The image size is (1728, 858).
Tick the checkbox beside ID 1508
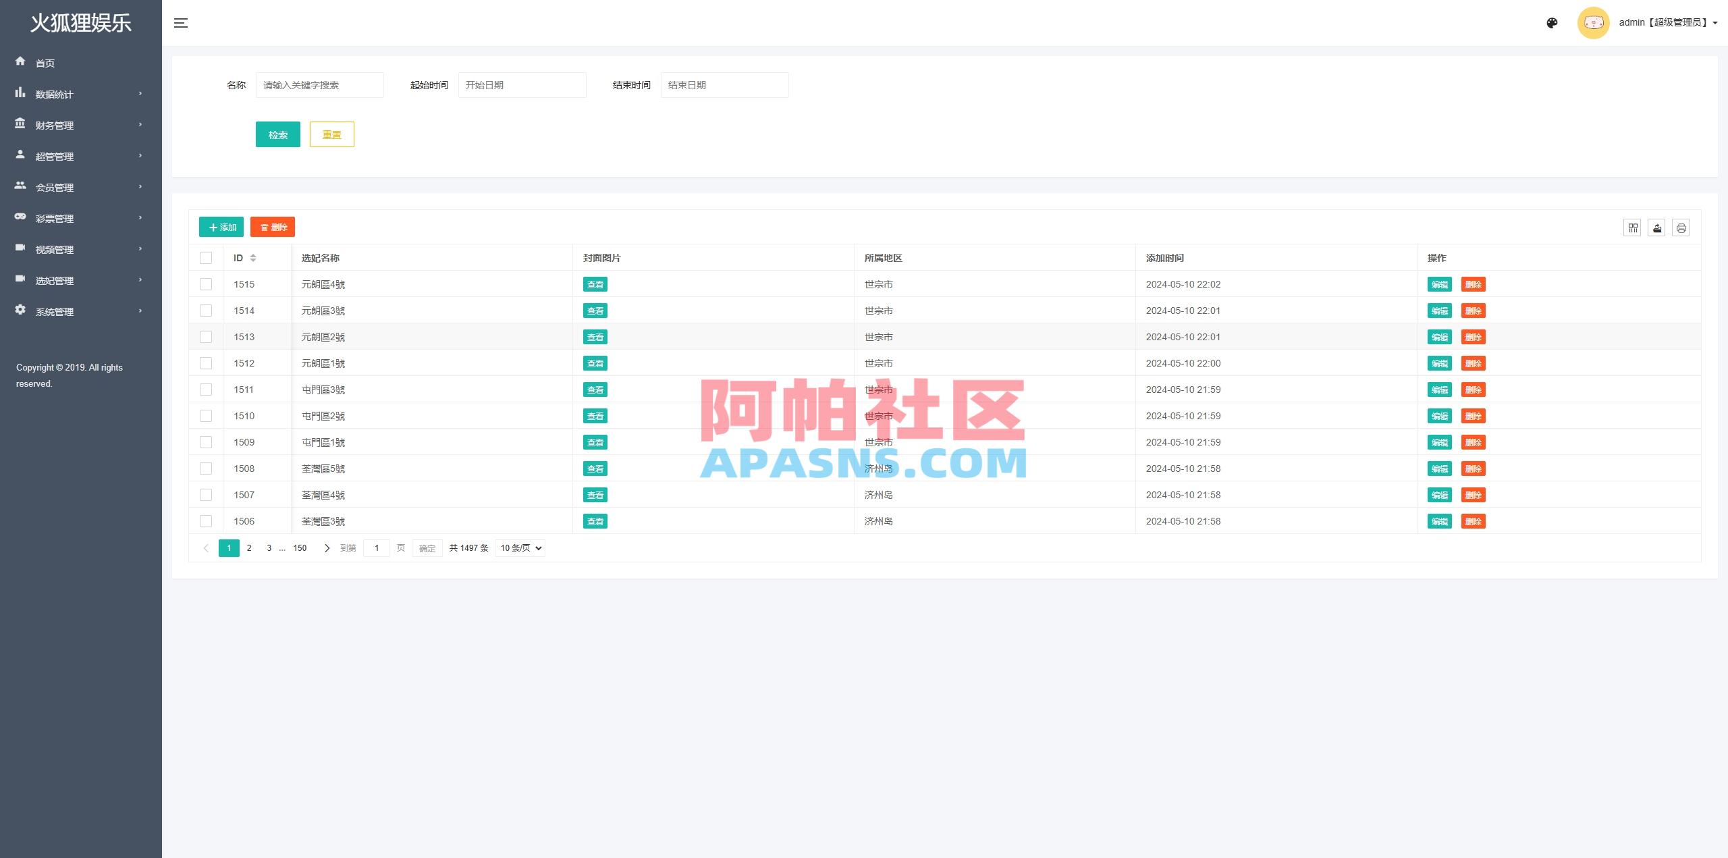tap(206, 468)
